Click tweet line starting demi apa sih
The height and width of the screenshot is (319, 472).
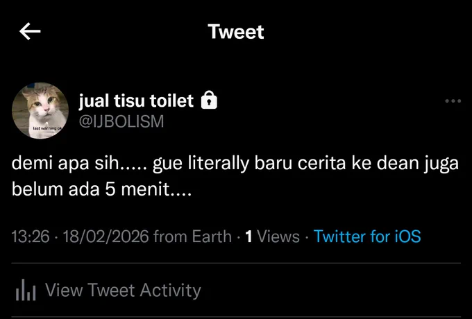(x=235, y=164)
